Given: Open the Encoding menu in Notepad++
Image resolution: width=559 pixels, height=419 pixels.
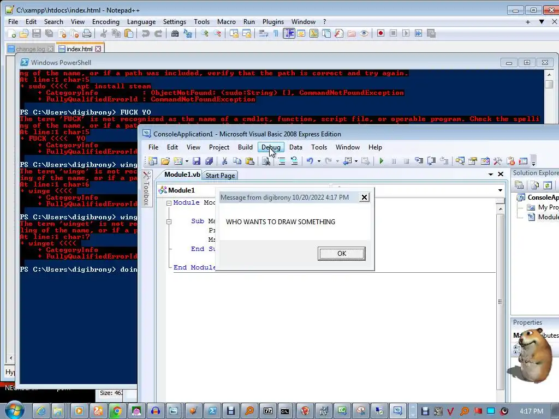Looking at the screenshot, I should [106, 22].
